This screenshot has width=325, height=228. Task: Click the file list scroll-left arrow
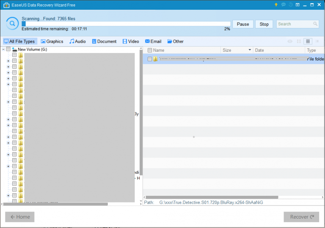coord(144,197)
